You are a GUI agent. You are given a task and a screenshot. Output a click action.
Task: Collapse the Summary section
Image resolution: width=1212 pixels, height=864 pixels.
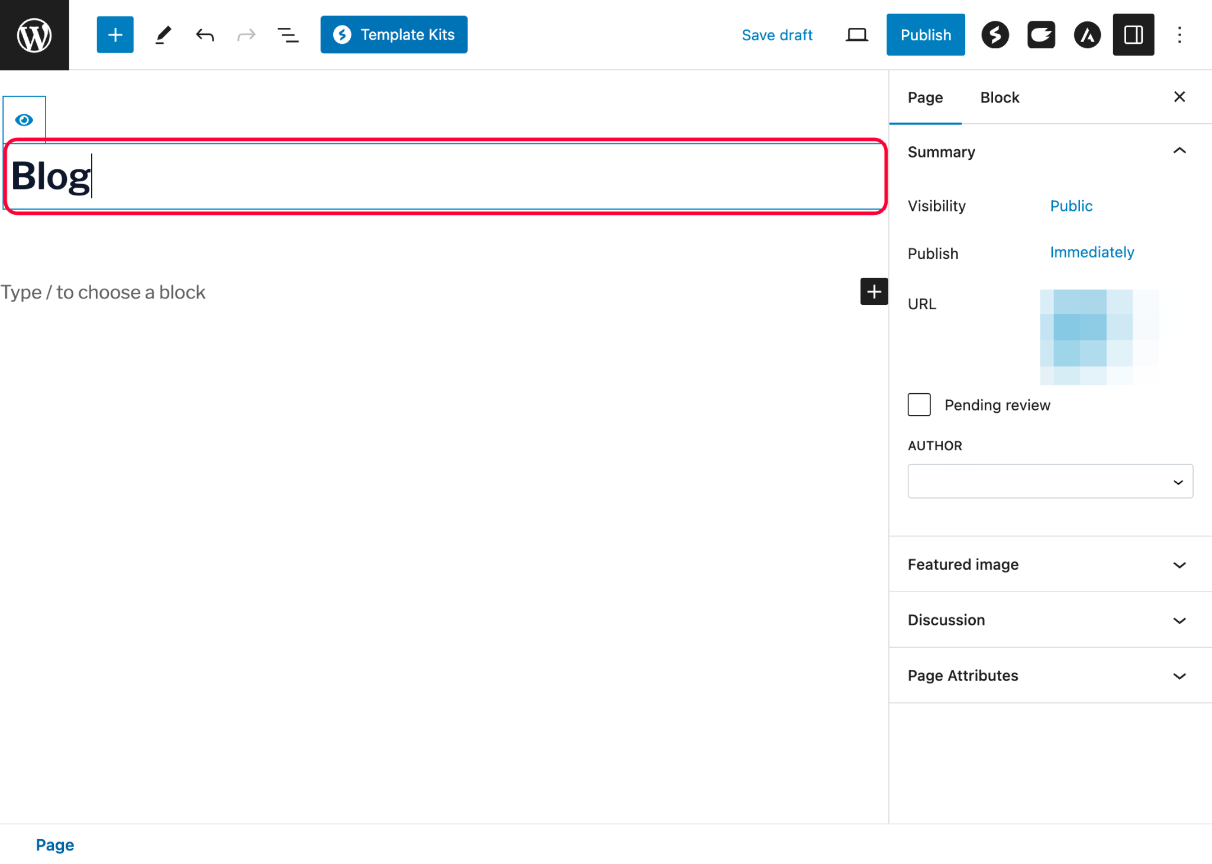click(x=1179, y=152)
